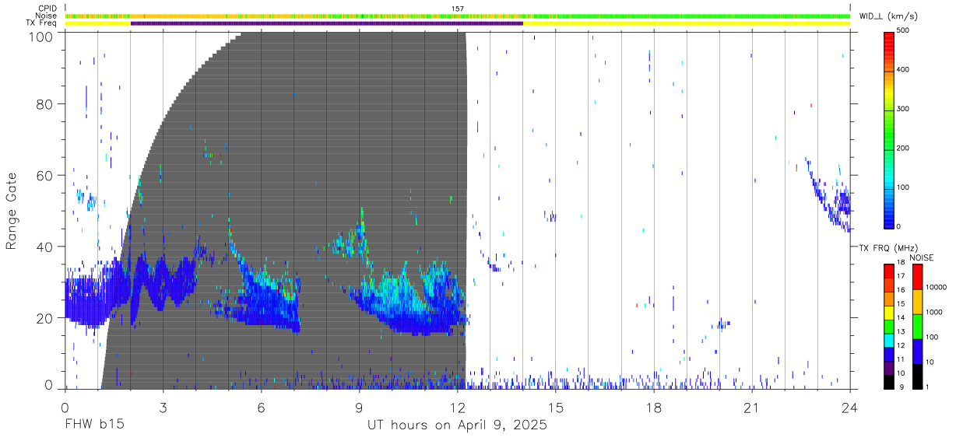This screenshot has width=956, height=441.
Task: Click the 21 tick on UT hours axis
Action: [x=752, y=408]
